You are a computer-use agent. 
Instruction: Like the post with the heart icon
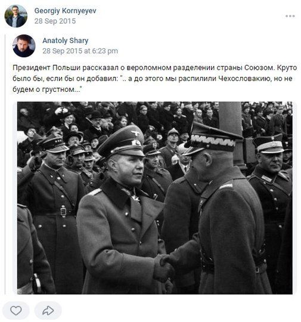point(16,311)
